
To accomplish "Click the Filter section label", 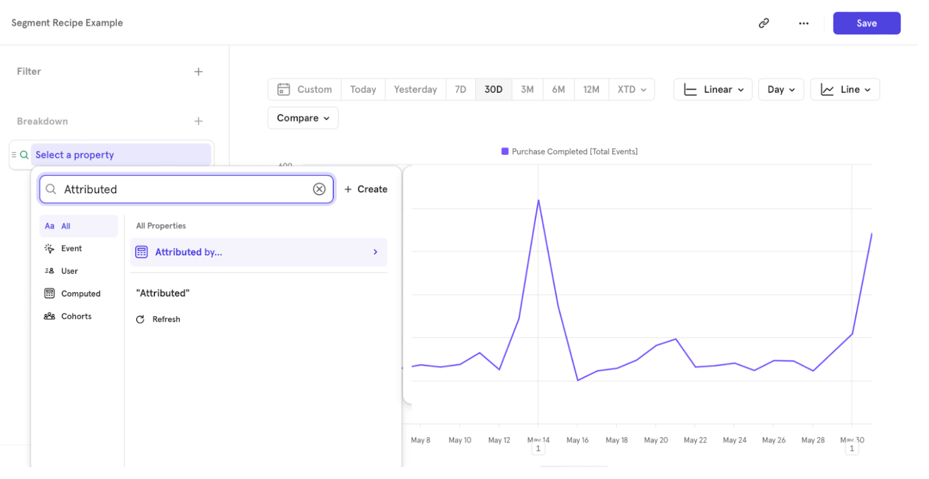I will point(29,72).
